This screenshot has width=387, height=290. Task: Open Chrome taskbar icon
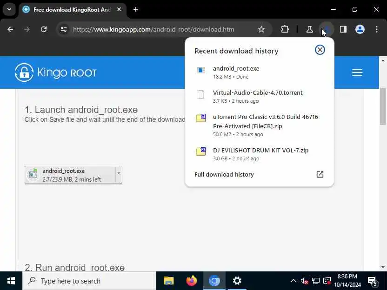(214, 281)
